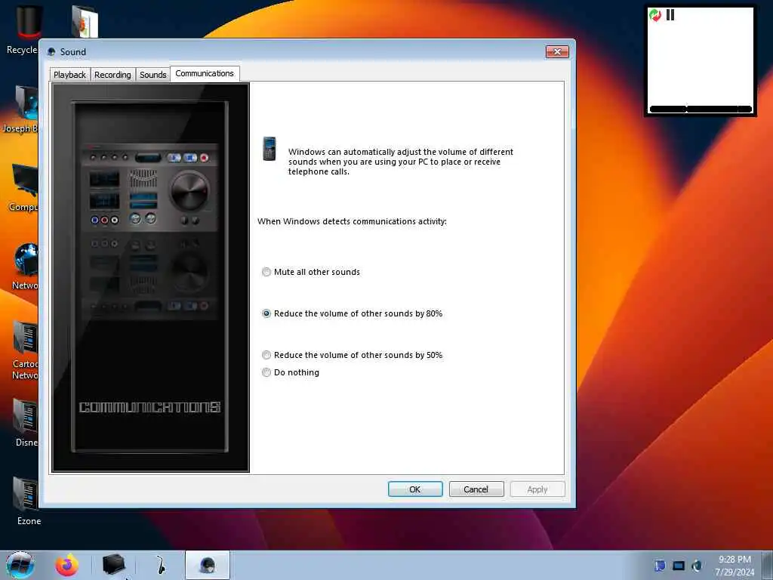Click the 'Windows can automatically adjust' description text
This screenshot has height=580, width=773.
[400, 162]
